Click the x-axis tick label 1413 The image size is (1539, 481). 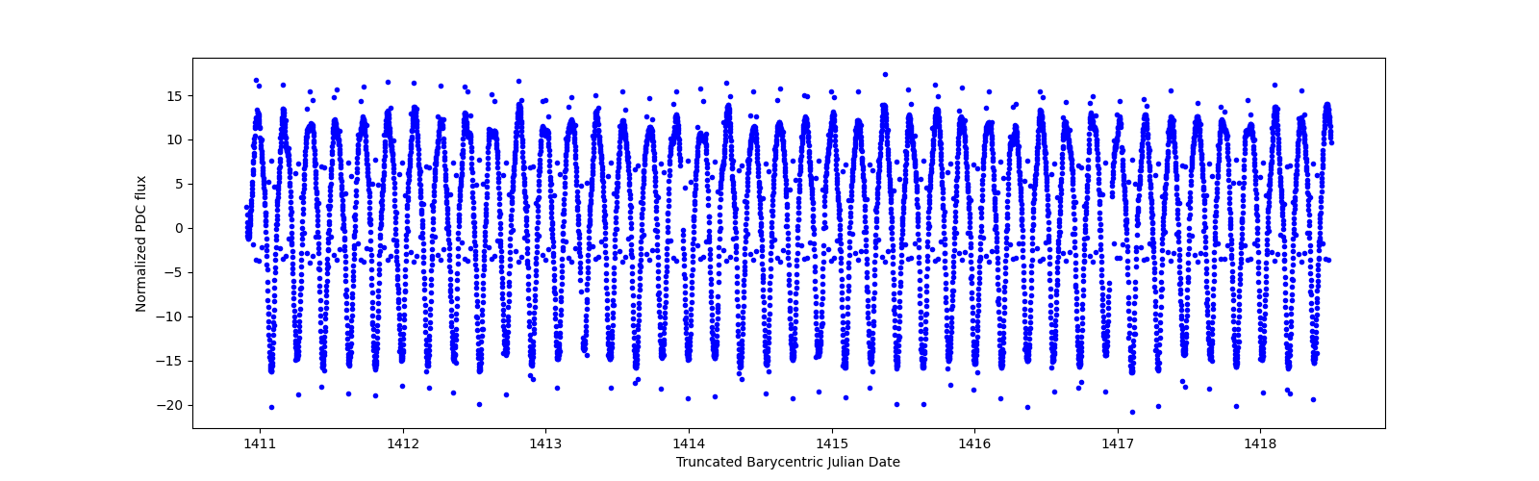tap(545, 444)
